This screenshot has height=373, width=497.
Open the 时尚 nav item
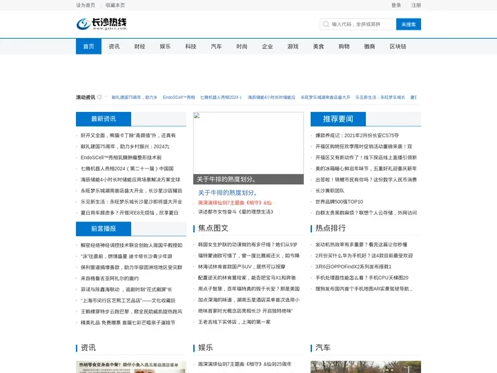242,46
